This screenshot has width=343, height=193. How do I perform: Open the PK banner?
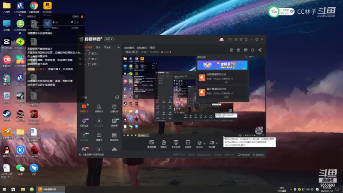pos(223,65)
